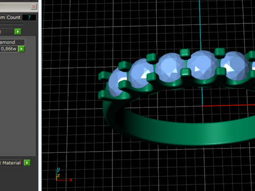Image resolution: width=255 pixels, height=191 pixels.
Task: Click the Gem Count label
Action: click(11, 18)
